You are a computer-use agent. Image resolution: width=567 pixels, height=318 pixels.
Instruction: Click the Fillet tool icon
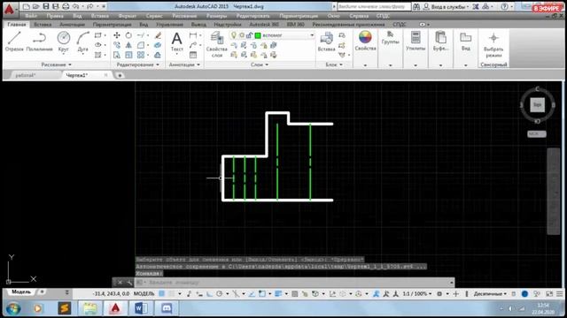coord(141,45)
